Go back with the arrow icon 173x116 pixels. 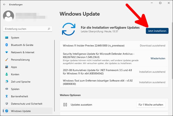click(x=5, y=5)
